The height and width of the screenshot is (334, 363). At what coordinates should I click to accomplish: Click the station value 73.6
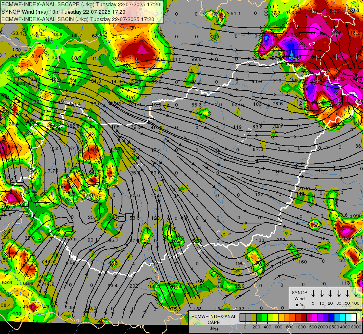217,105
